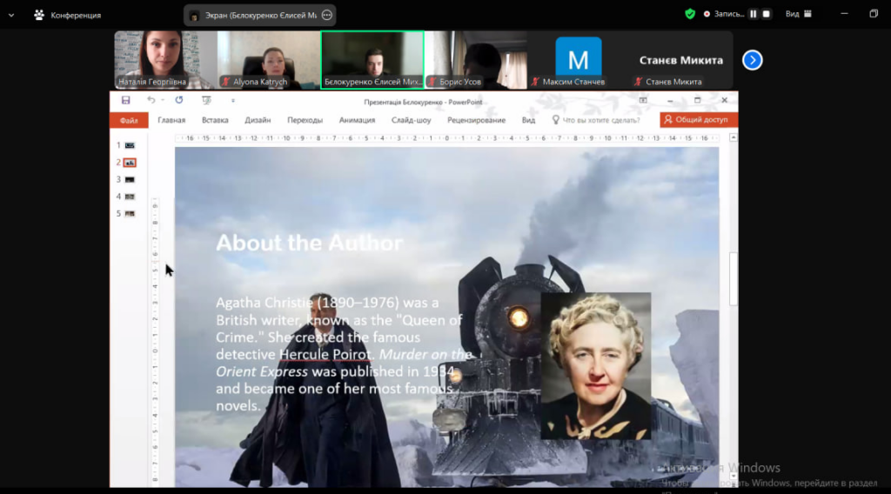Switch to the Вставка ribbon tab
Image resolution: width=891 pixels, height=494 pixels.
(215, 120)
